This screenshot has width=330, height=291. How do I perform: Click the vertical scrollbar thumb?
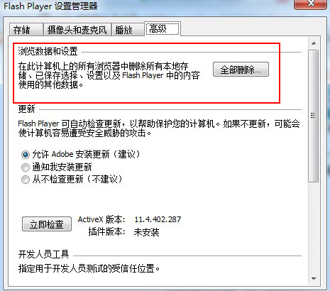tap(314, 116)
